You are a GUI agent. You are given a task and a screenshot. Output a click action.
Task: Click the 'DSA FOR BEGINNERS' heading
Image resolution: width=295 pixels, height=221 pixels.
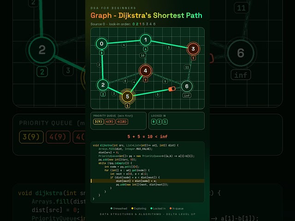113,8
